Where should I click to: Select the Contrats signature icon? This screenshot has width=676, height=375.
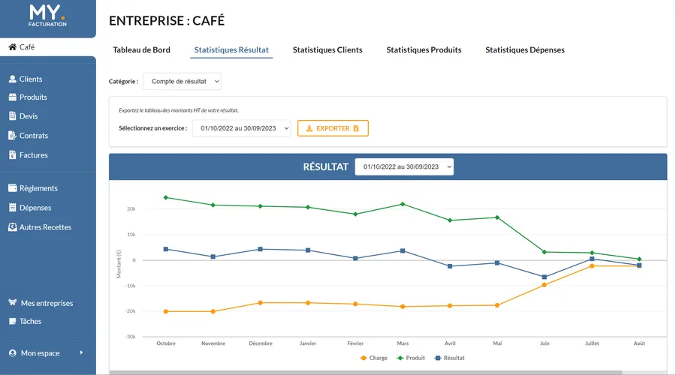pyautogui.click(x=12, y=136)
